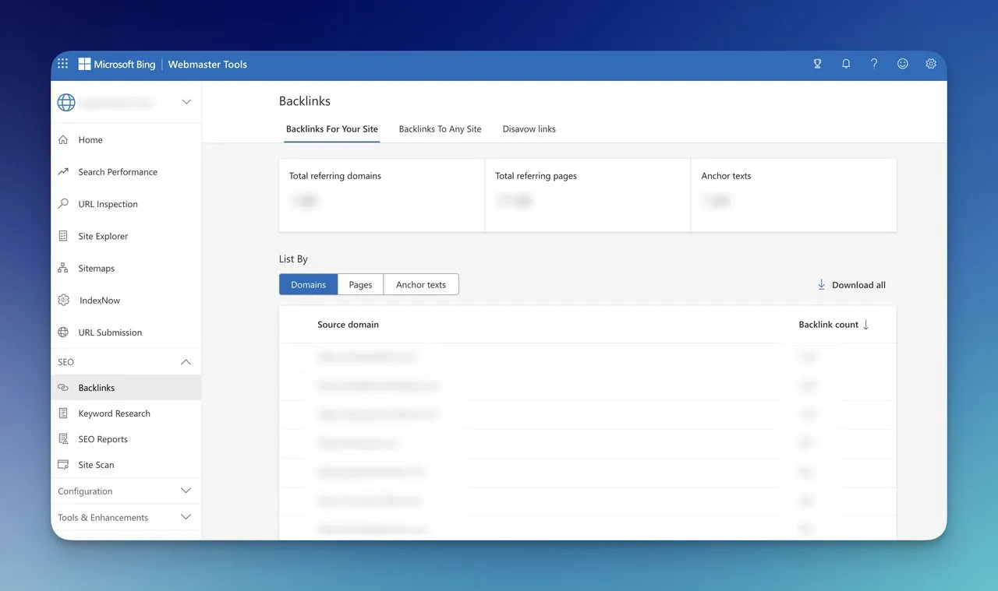
Task: Click the SEO section label
Action: pyautogui.click(x=66, y=362)
